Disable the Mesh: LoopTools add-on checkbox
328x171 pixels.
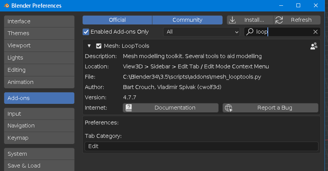(99, 46)
